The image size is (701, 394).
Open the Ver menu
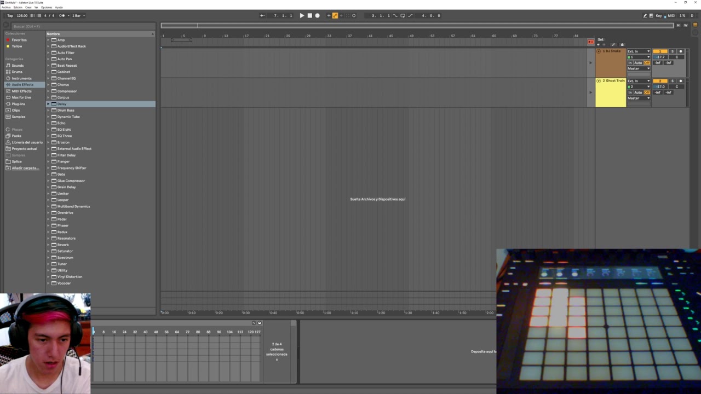click(x=36, y=7)
